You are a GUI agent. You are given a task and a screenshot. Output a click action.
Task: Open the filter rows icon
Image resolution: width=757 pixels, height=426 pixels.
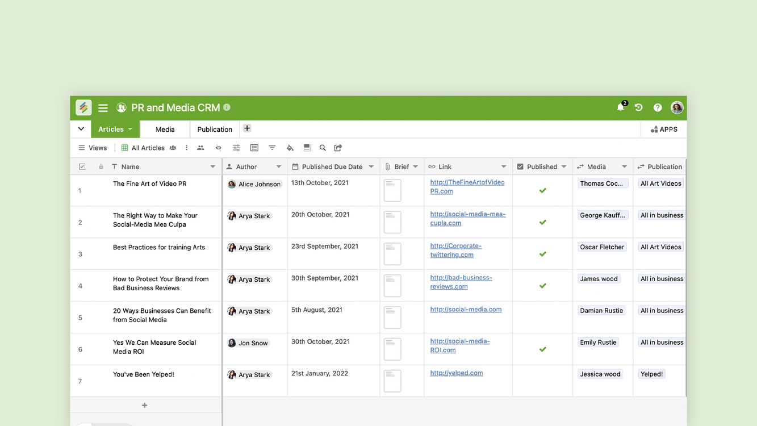[x=272, y=148]
